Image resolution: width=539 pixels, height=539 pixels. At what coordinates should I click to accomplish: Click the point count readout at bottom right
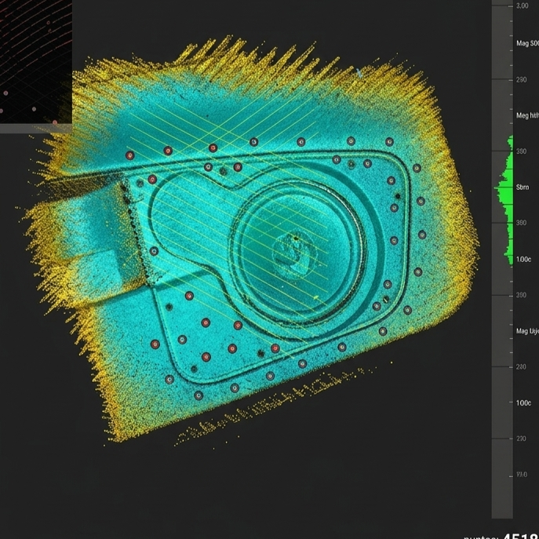tap(501, 536)
